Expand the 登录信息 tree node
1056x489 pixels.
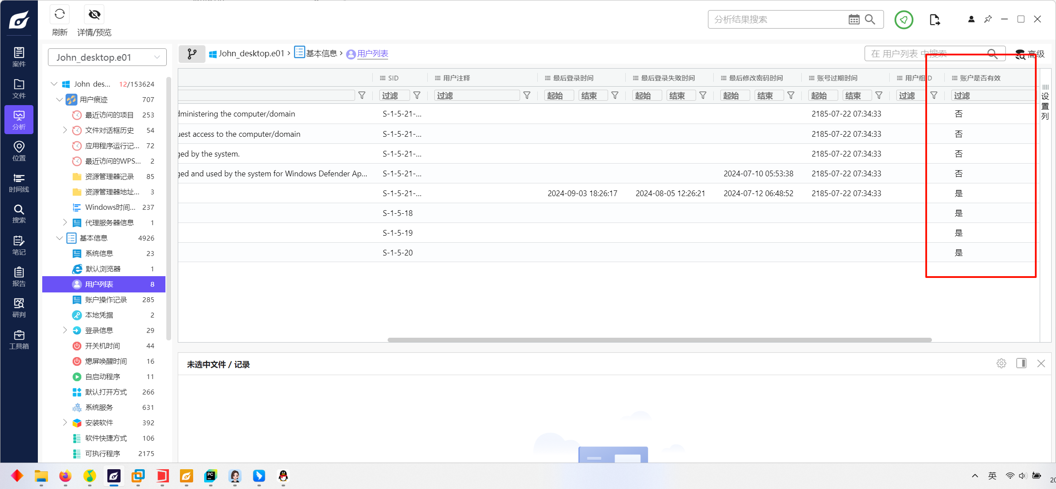(65, 330)
